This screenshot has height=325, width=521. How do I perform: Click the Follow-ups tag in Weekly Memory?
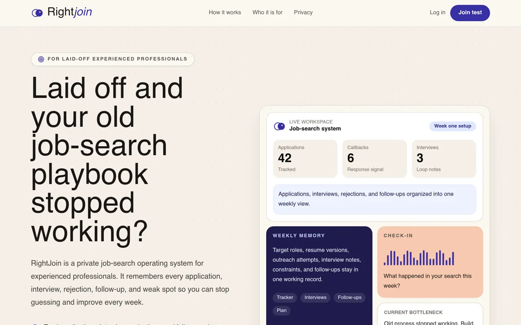(x=350, y=297)
